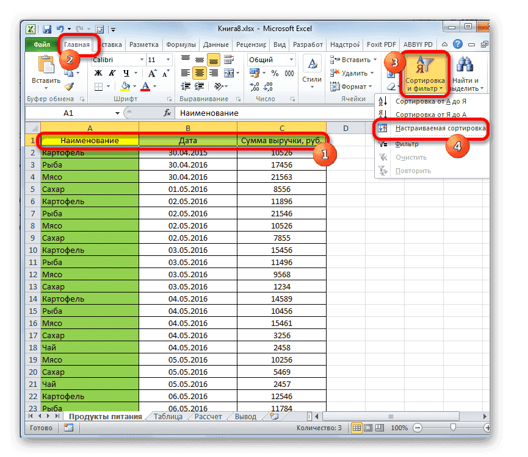Expand the Font size dropdown
This screenshot has width=528, height=457.
coord(168,60)
